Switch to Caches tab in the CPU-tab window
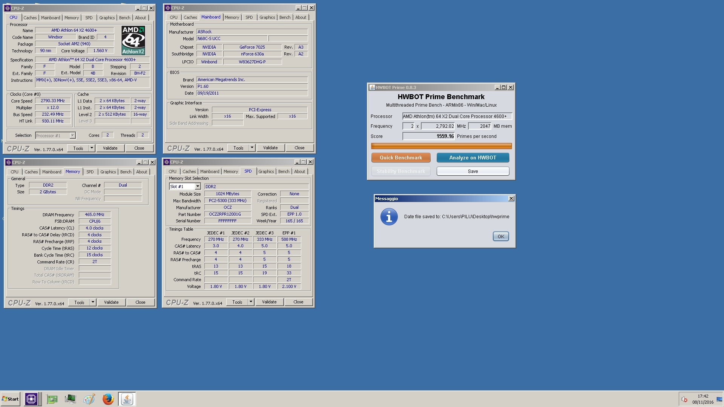Screen dimensions: 724x407 tap(30, 18)
